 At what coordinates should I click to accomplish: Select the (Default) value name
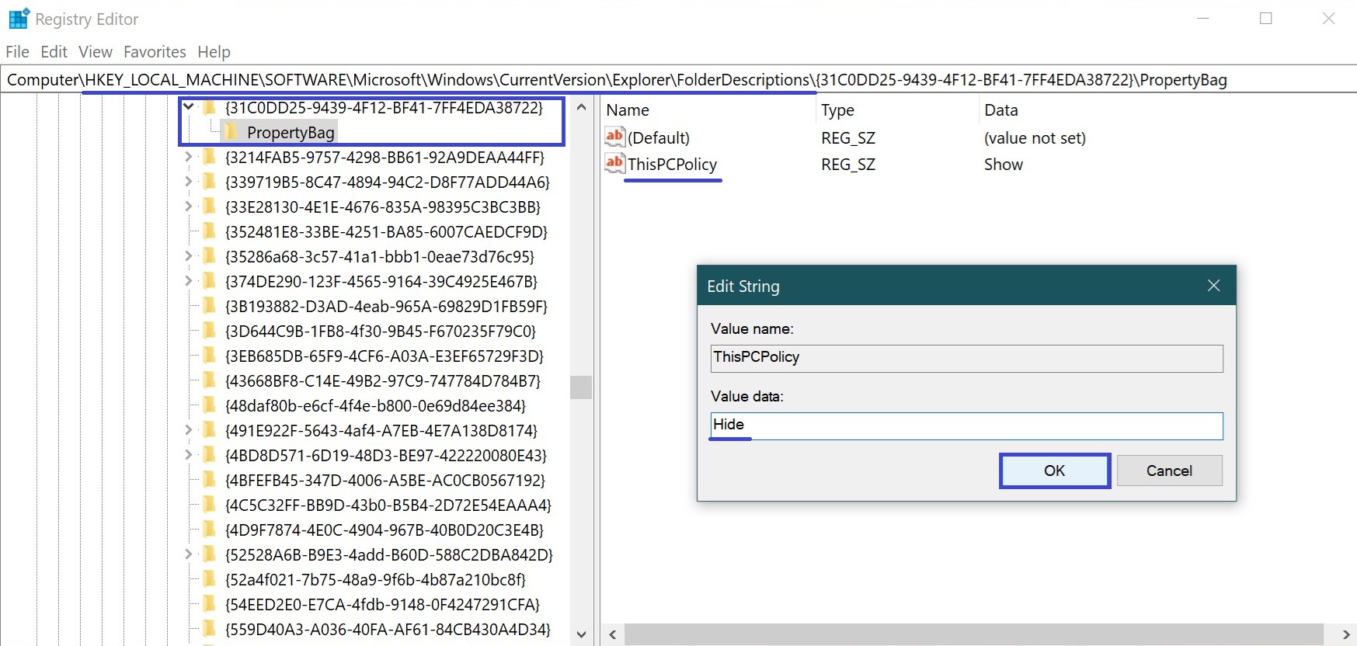coord(659,137)
